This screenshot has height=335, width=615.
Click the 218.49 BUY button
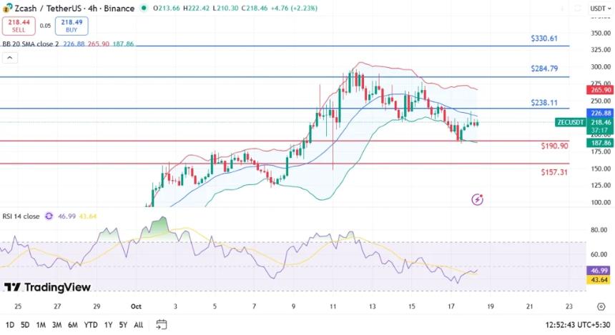click(72, 26)
